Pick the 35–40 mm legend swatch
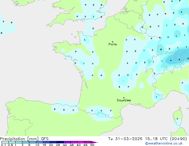 [74, 142]
